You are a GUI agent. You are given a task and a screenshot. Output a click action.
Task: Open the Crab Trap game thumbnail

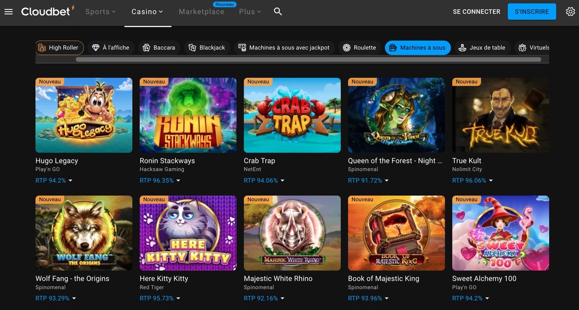tap(292, 115)
